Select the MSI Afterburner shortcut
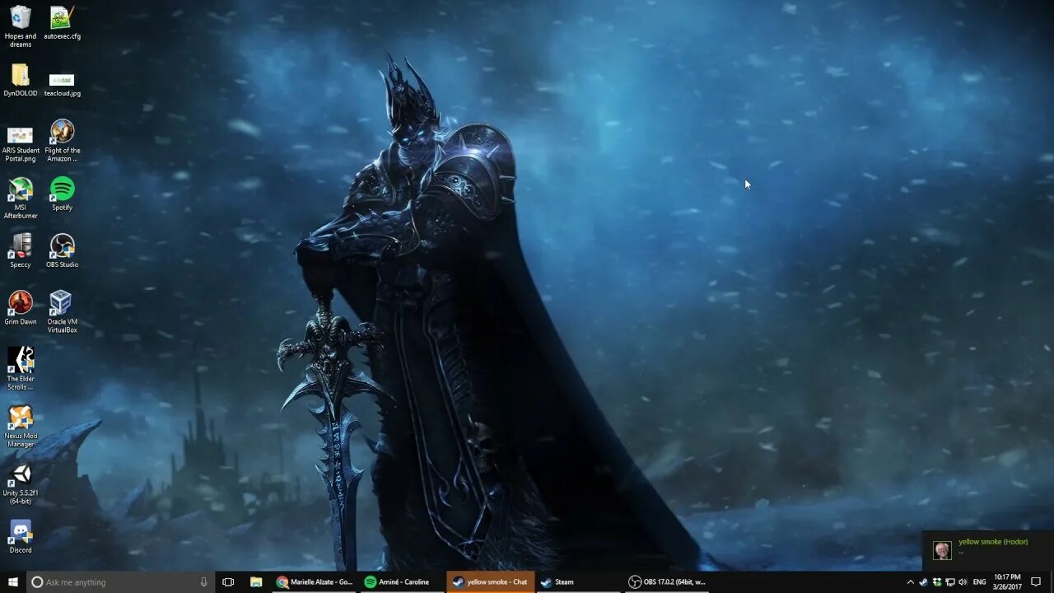Viewport: 1054px width, 593px height. 21,198
